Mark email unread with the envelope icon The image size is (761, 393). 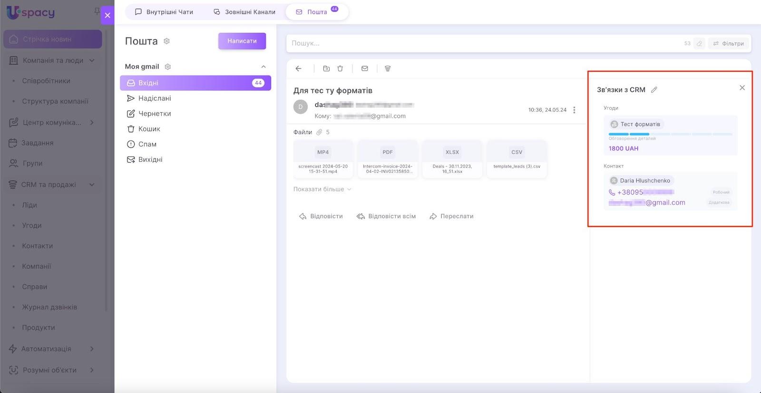tap(365, 69)
